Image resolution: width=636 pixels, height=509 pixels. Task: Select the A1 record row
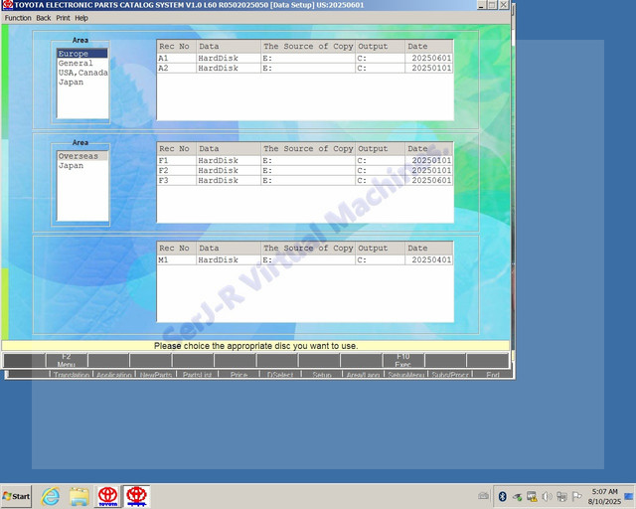click(305, 58)
